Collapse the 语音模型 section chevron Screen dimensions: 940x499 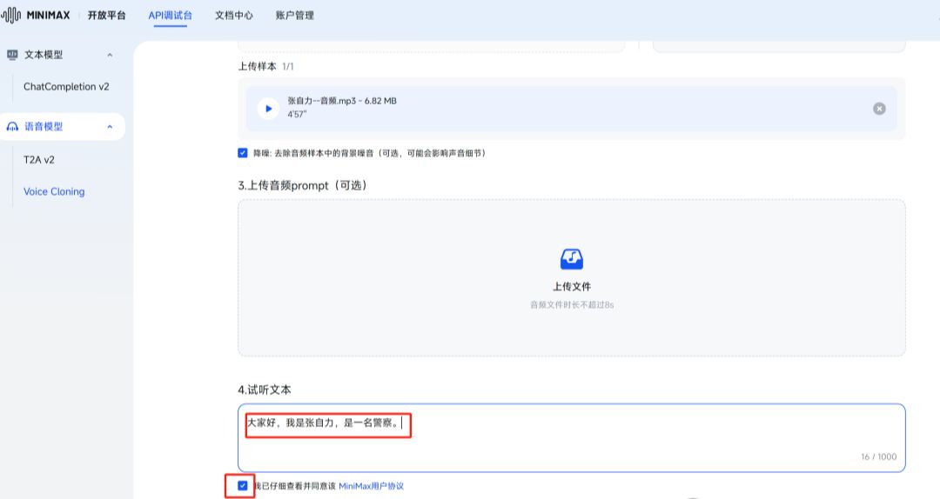110,127
